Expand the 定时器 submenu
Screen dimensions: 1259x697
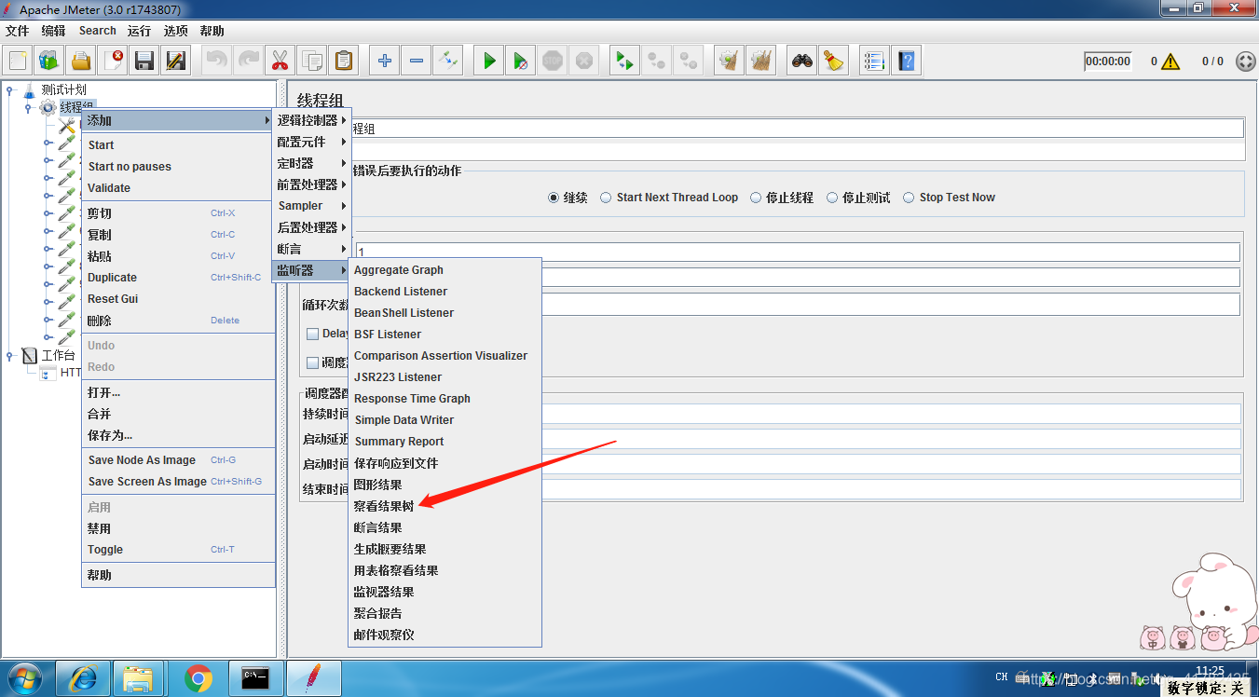tap(311, 163)
